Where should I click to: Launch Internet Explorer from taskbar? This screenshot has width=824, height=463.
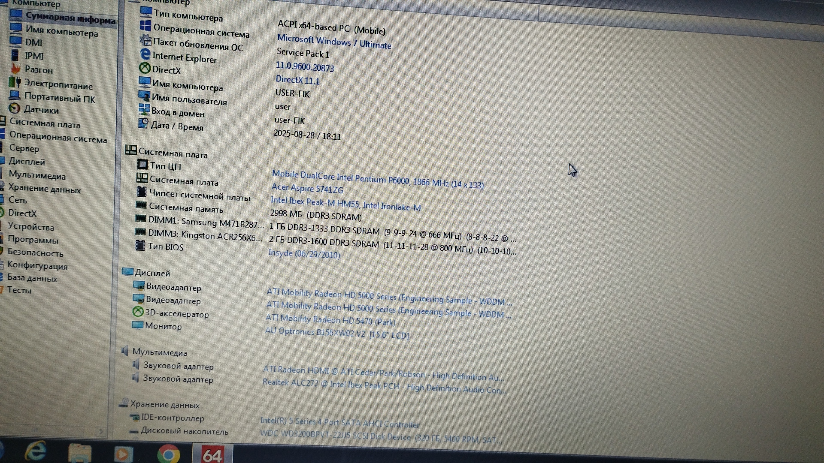(x=36, y=452)
